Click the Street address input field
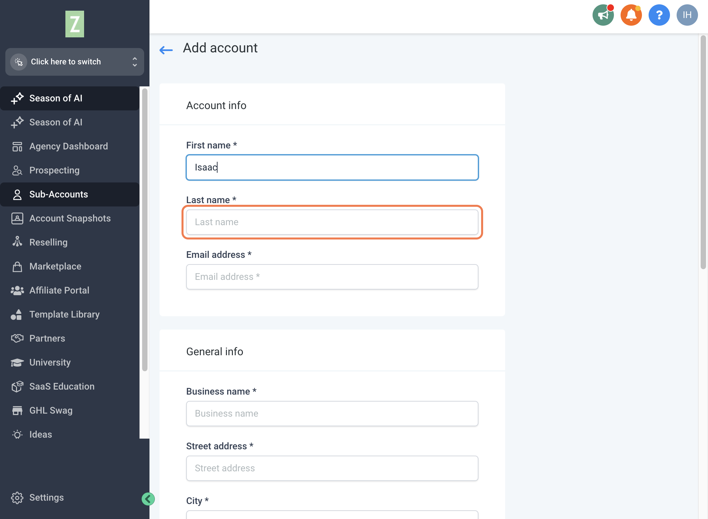 (x=332, y=468)
